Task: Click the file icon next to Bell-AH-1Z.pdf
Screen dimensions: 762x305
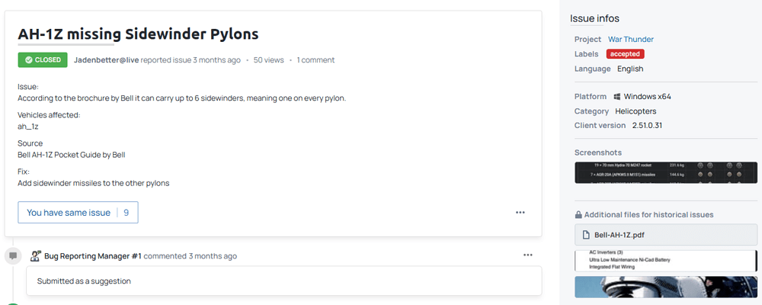Action: tap(586, 235)
